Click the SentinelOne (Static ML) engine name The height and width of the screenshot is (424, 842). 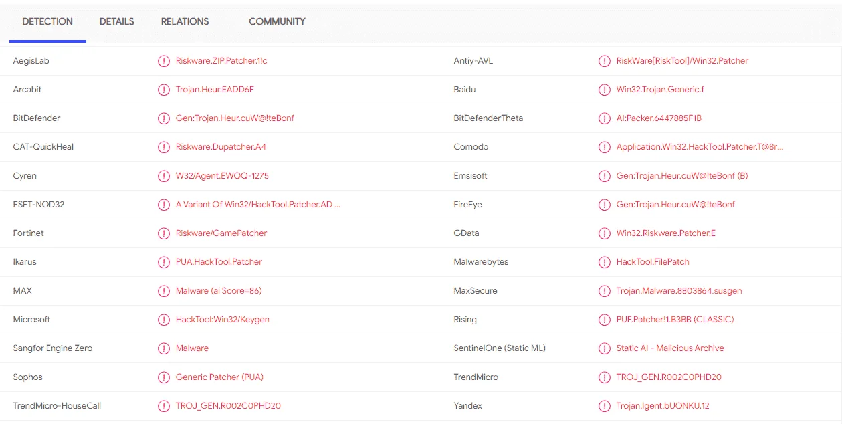[x=500, y=348]
